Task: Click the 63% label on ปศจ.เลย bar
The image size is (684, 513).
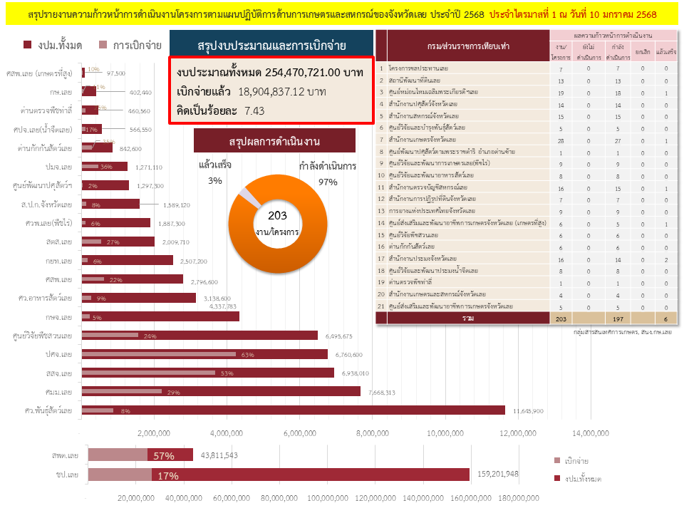Action: [x=248, y=355]
